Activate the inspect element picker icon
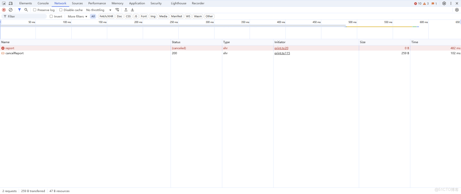 tap(4, 3)
